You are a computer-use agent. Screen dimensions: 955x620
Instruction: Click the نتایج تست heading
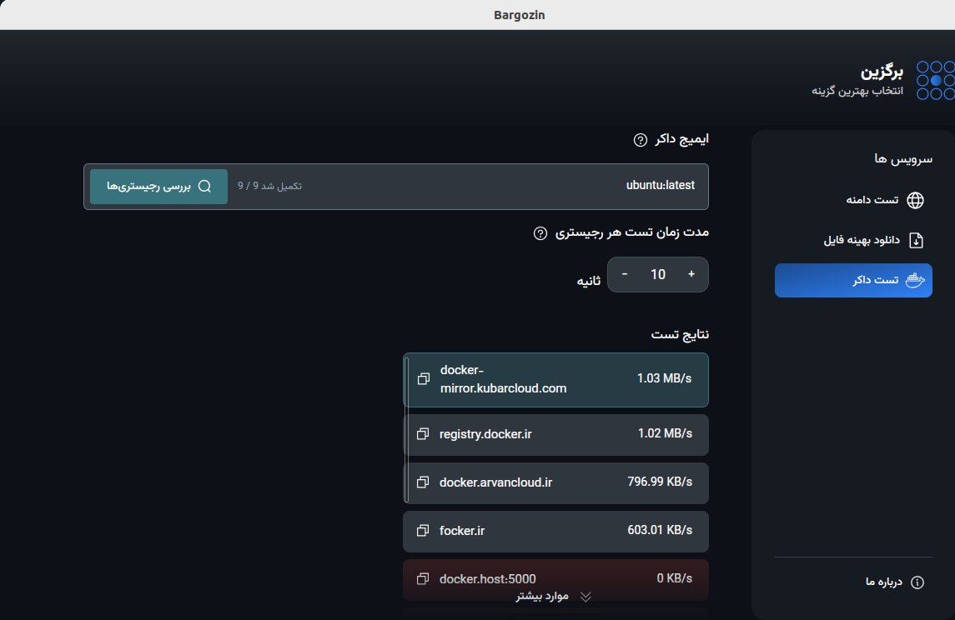680,335
